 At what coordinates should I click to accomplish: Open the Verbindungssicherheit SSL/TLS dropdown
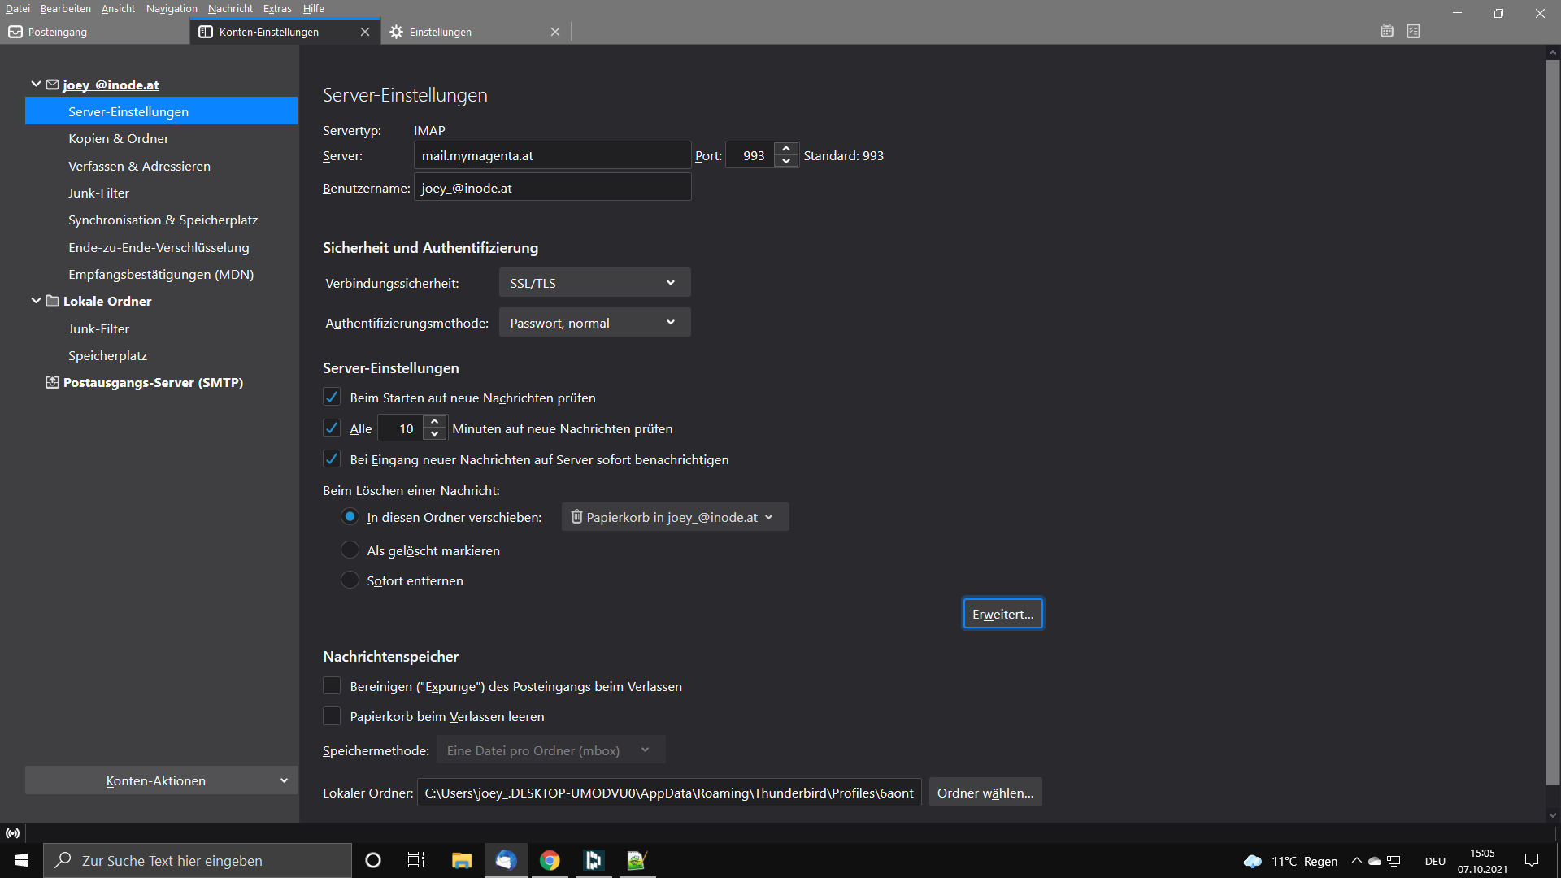[x=594, y=283]
